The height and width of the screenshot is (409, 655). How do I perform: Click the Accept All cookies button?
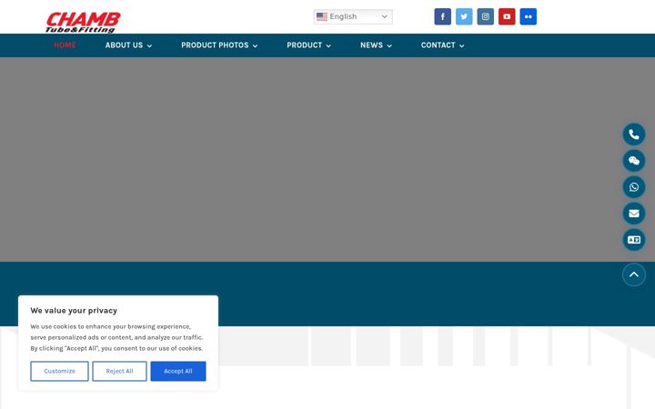click(178, 371)
